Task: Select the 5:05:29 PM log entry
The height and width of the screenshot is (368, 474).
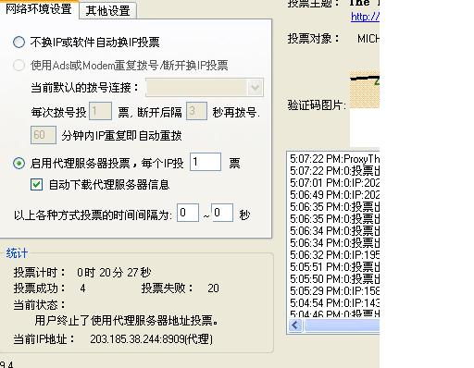Action: (x=334, y=291)
